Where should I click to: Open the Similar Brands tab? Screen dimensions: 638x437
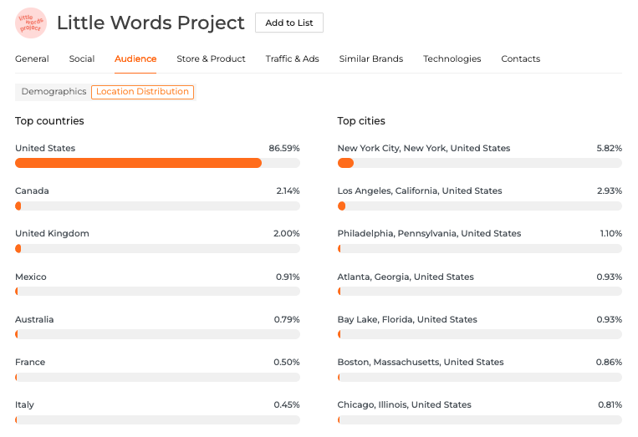tap(370, 59)
